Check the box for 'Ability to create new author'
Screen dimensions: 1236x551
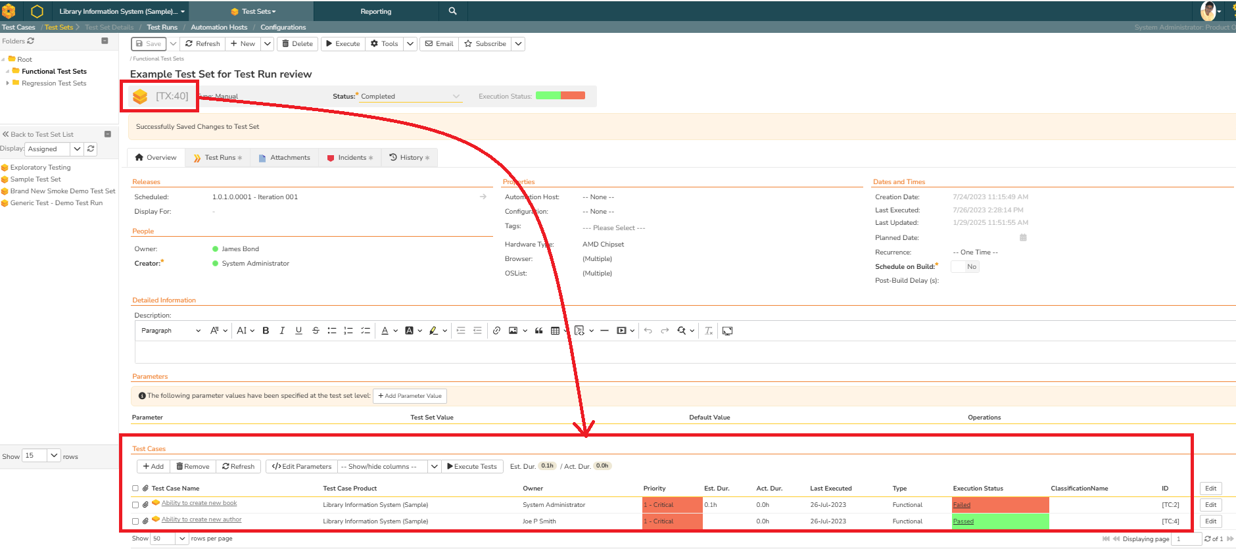click(135, 521)
